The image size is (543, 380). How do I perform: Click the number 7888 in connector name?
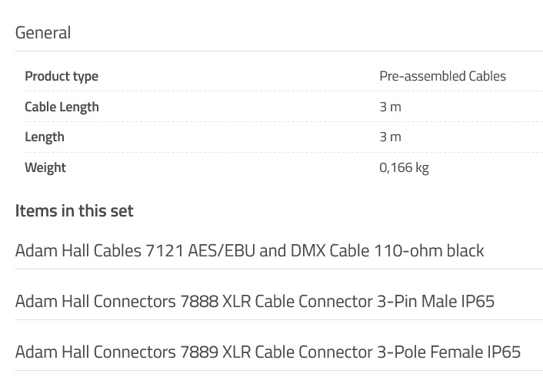(x=199, y=301)
